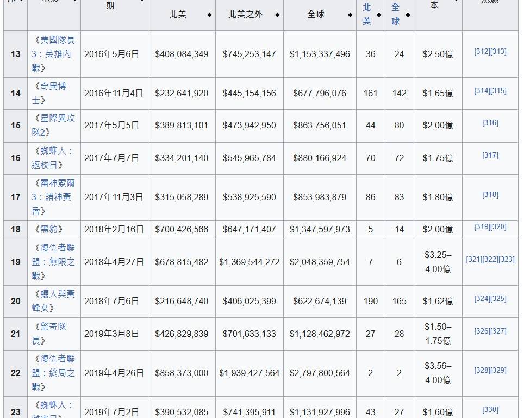Viewport: 524px width, 418px height.
Task: Open the 復仇者聯盟：終局之戰 film link
Action: (x=53, y=372)
